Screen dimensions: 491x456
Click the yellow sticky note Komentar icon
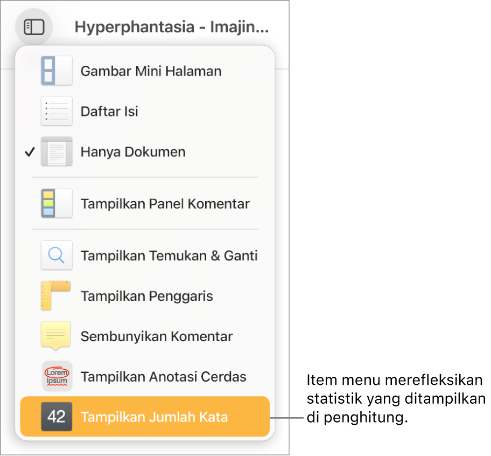click(x=56, y=336)
